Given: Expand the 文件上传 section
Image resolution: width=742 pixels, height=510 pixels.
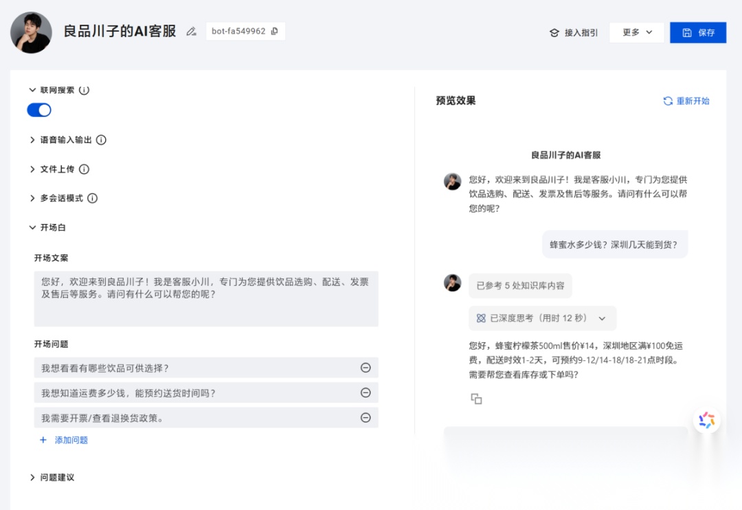Looking at the screenshot, I should point(32,169).
